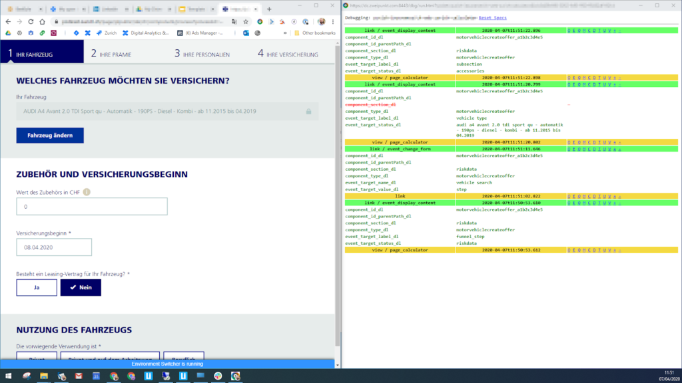Click the Wert des Zubehörs input field
Screen dimensions: 682x383
click(x=92, y=207)
